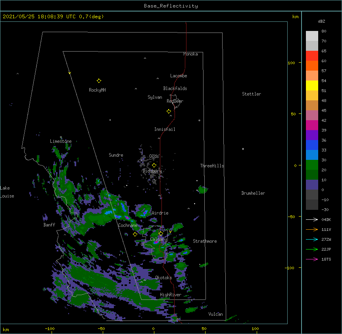Click the slate-purple swatch near 10 dBZ
Screen dimensions: 342x334
(312, 185)
